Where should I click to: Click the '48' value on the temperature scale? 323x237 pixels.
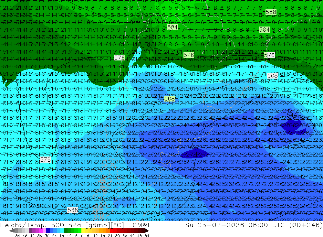tap(140, 236)
